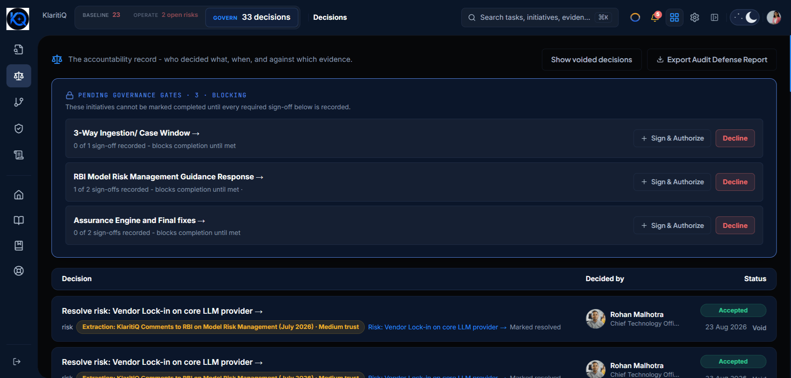Click the logout icon in sidebar
The image size is (791, 378).
pos(17,362)
